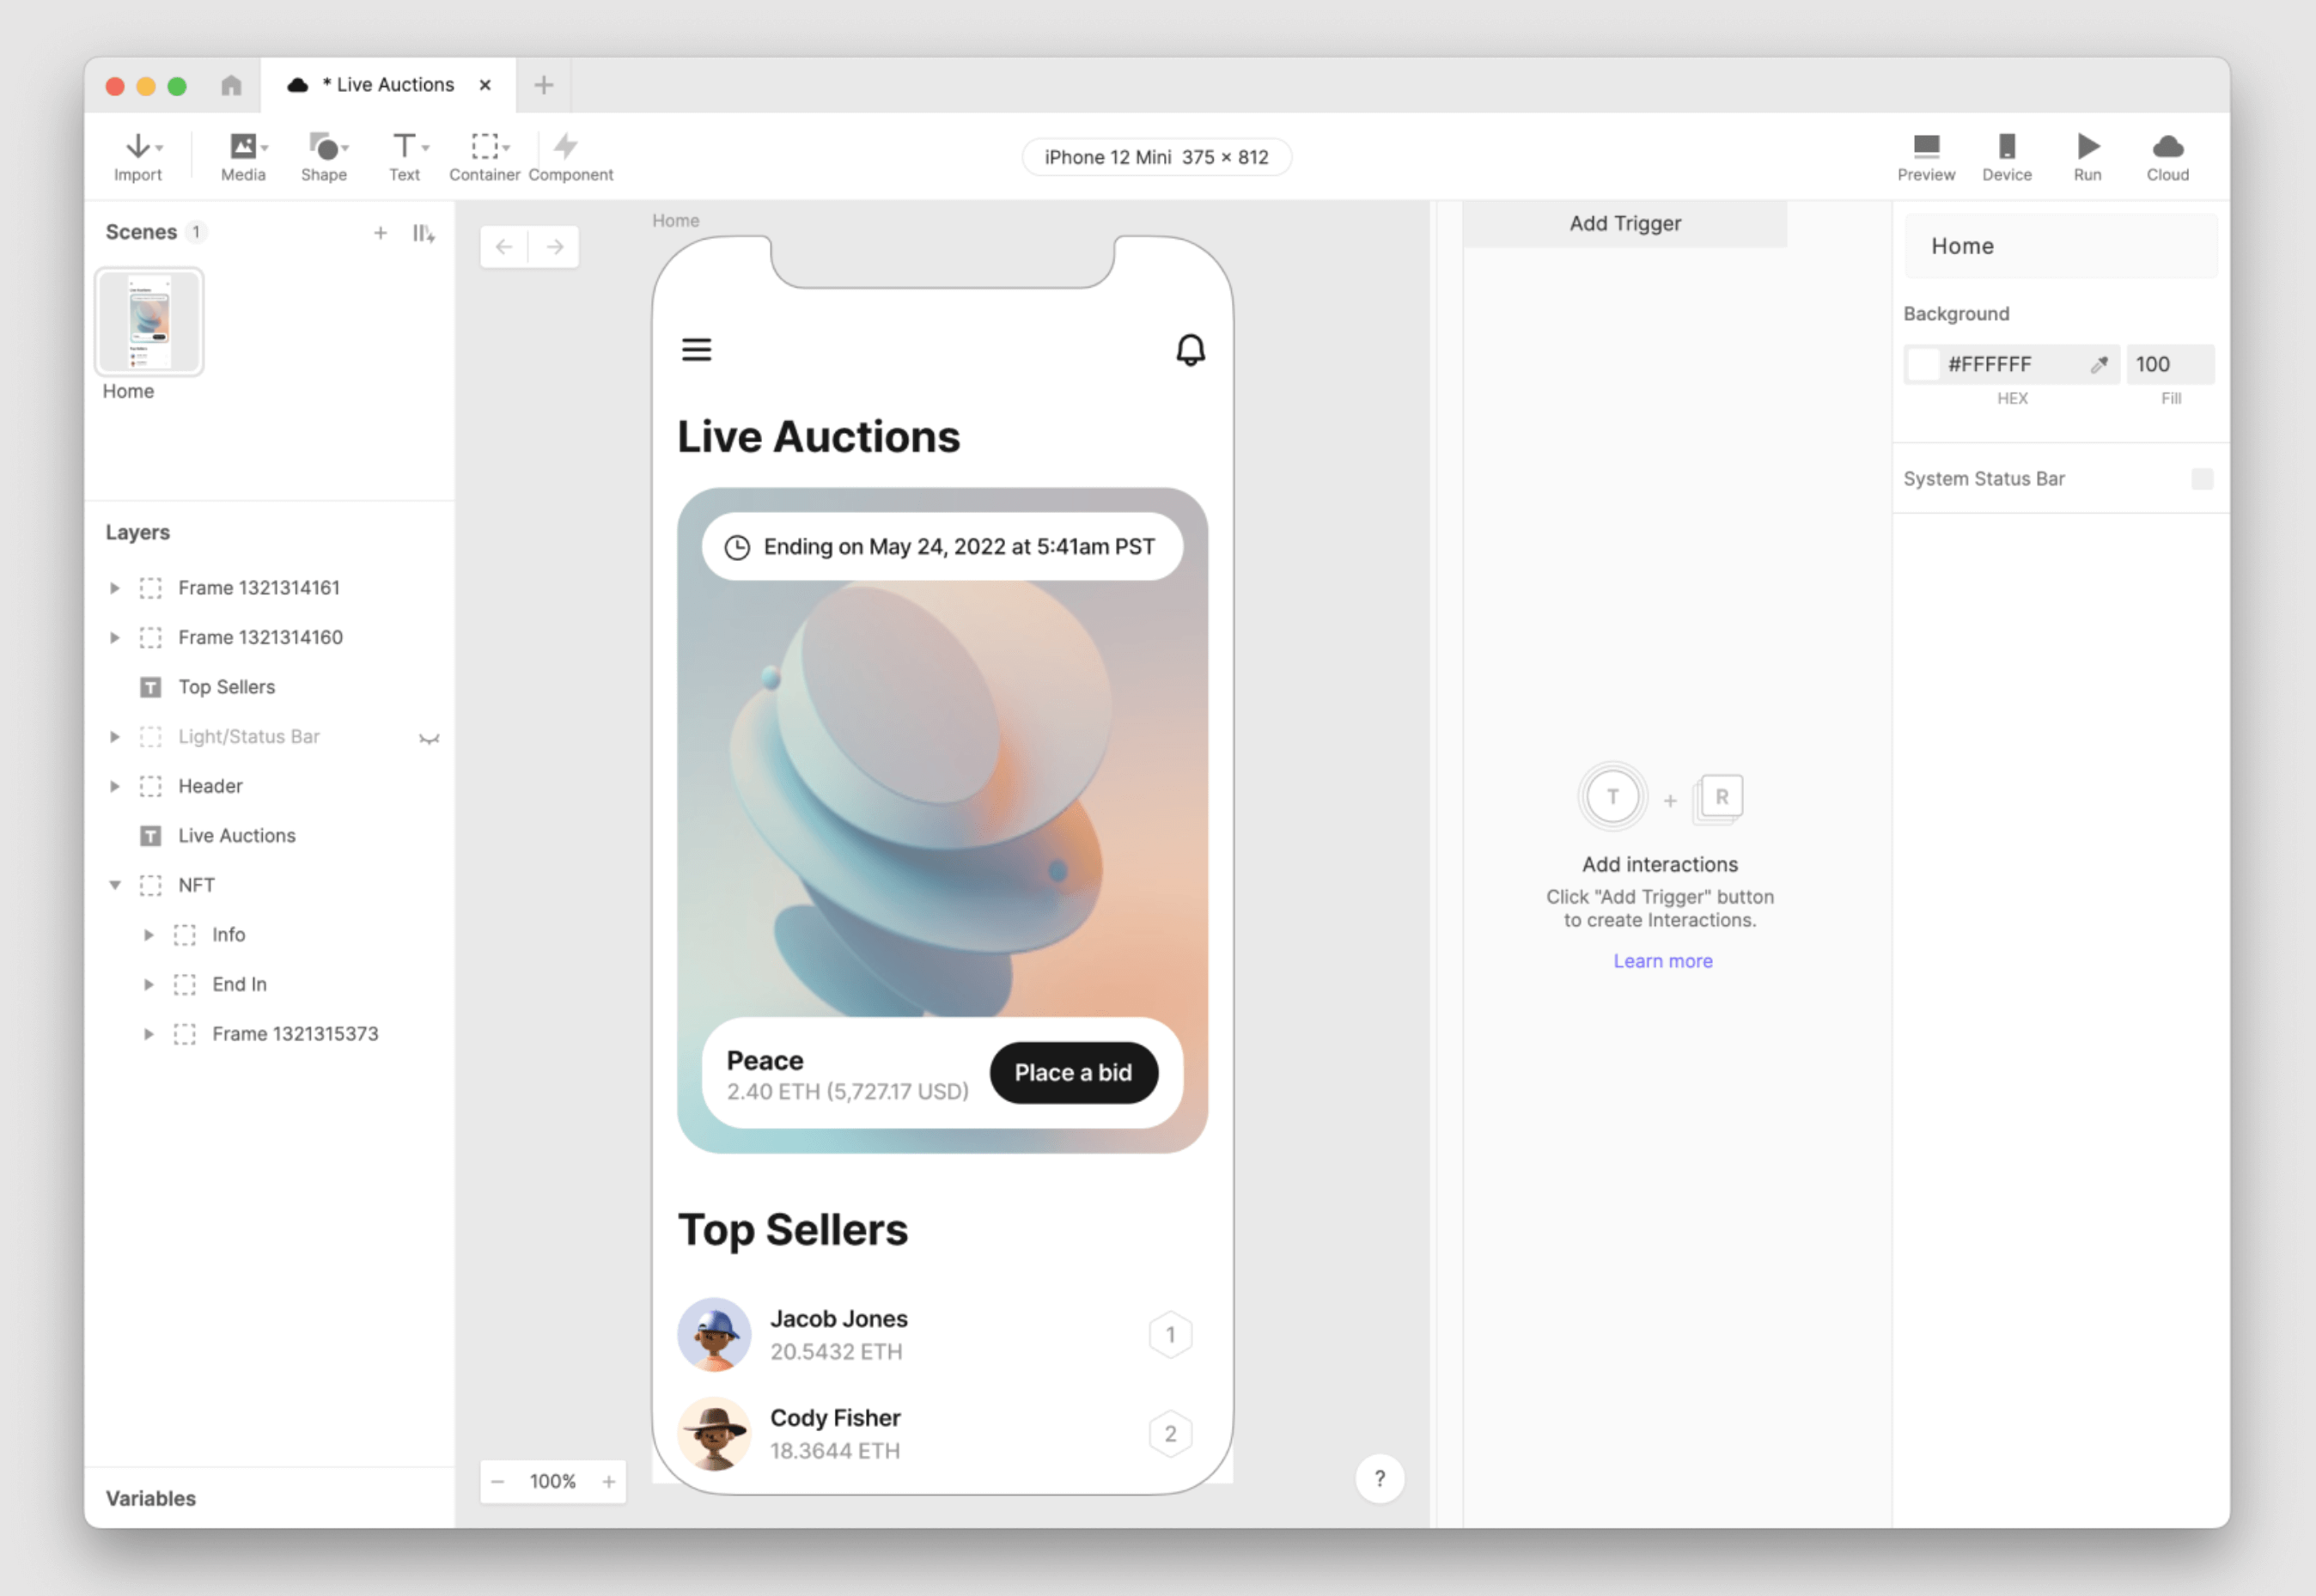Expand the End In layer
The height and width of the screenshot is (1596, 2316).
click(149, 985)
